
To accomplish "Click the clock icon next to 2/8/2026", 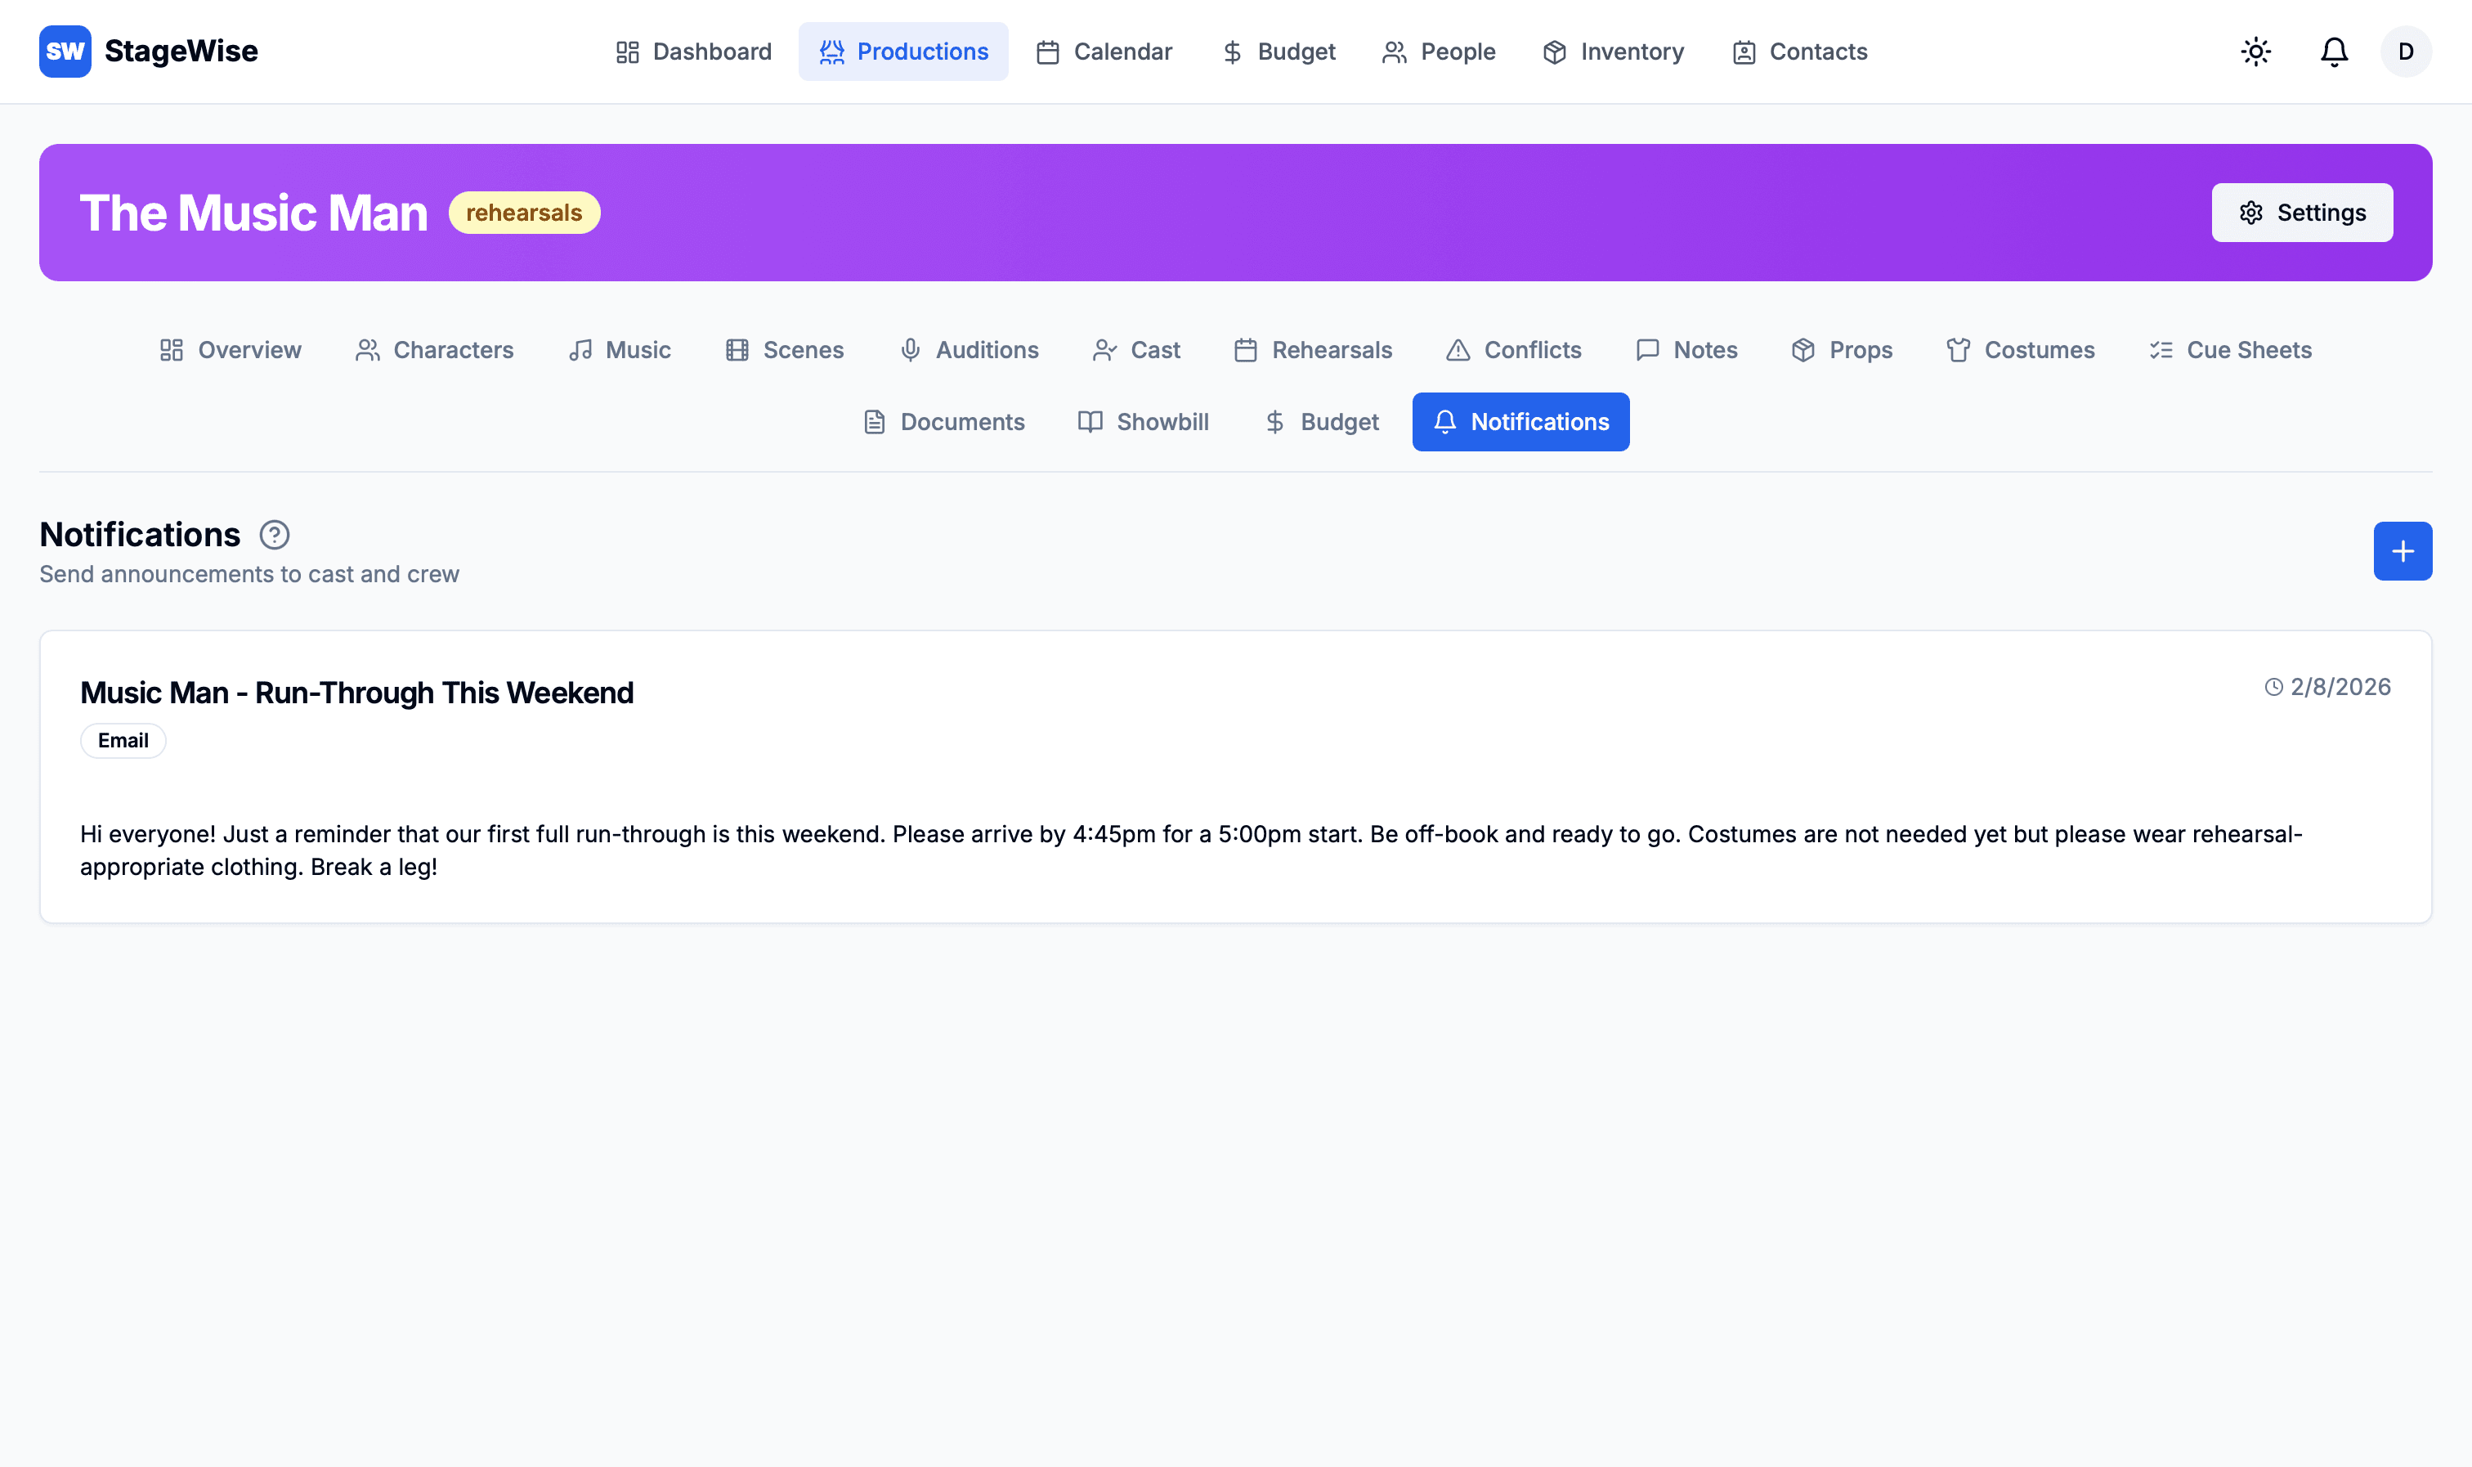I will pyautogui.click(x=2273, y=687).
